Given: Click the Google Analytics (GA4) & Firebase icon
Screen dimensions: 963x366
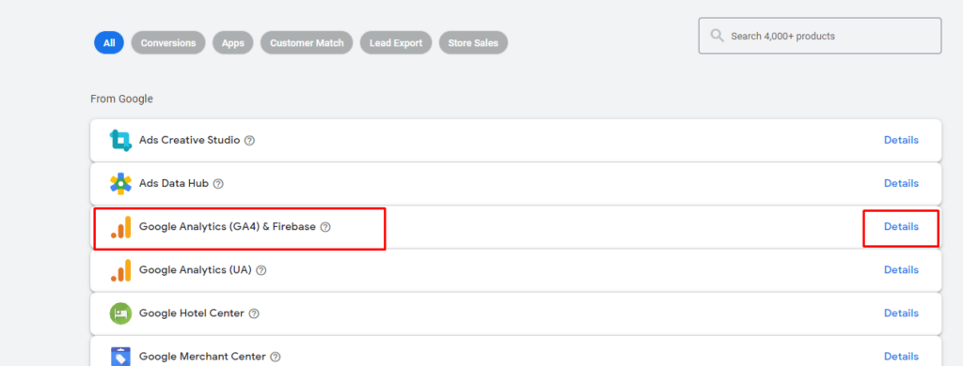Looking at the screenshot, I should pos(120,227).
